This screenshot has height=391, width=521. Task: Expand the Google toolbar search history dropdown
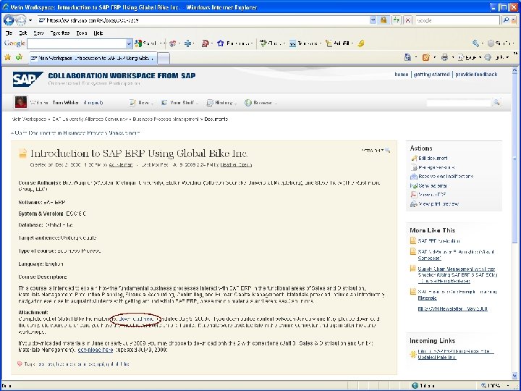click(130, 43)
